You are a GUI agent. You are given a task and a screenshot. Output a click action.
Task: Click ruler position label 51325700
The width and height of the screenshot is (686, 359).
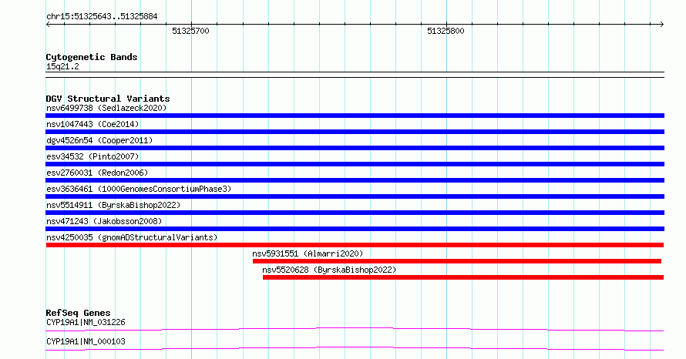coord(190,31)
